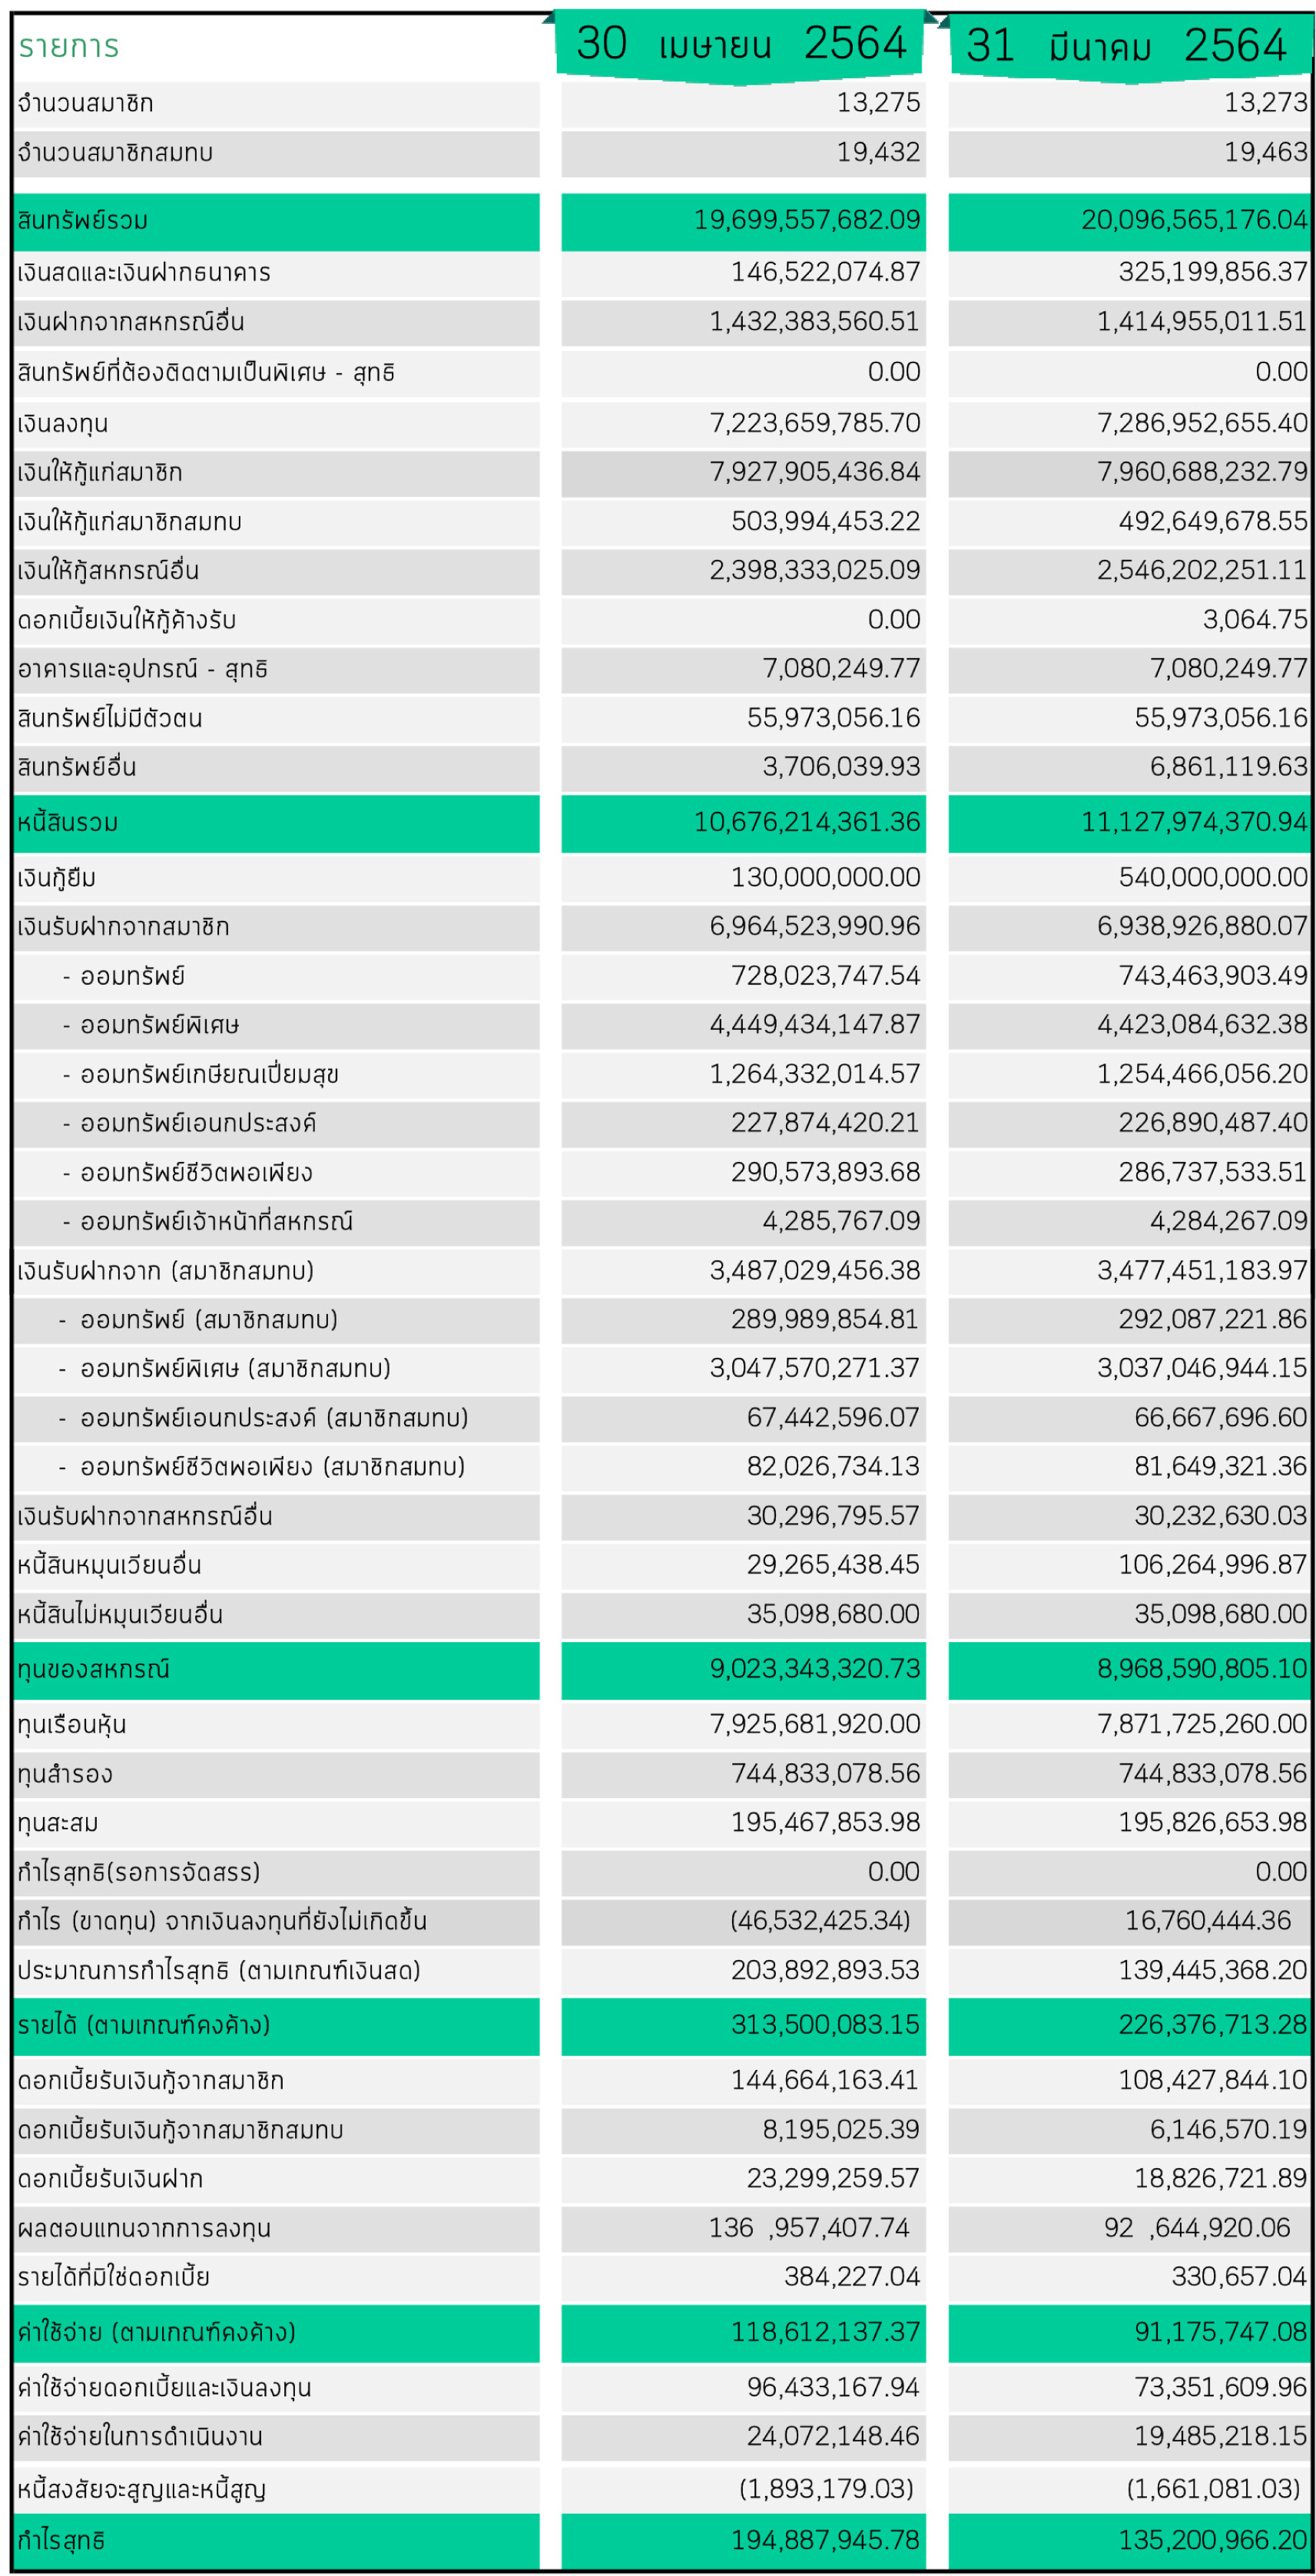1316x2576 pixels.
Task: Select ค่าใช้จ่ายในการดำเนินงาน row label
Action: tap(140, 2437)
